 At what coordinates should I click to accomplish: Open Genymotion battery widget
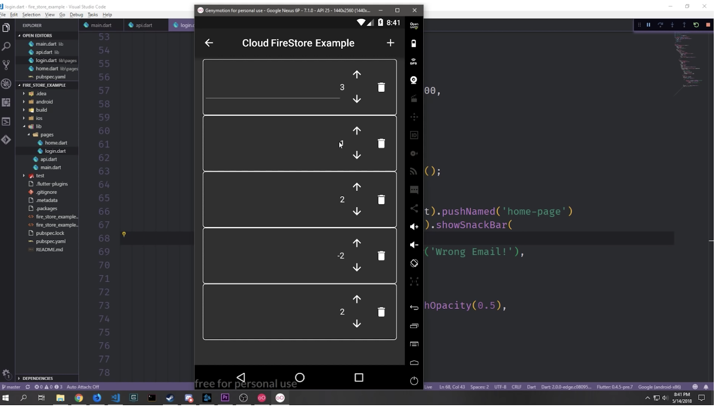pyautogui.click(x=414, y=43)
